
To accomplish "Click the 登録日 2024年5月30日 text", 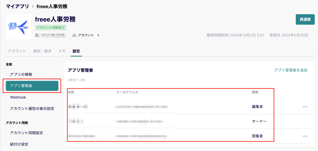I will coord(289,35).
